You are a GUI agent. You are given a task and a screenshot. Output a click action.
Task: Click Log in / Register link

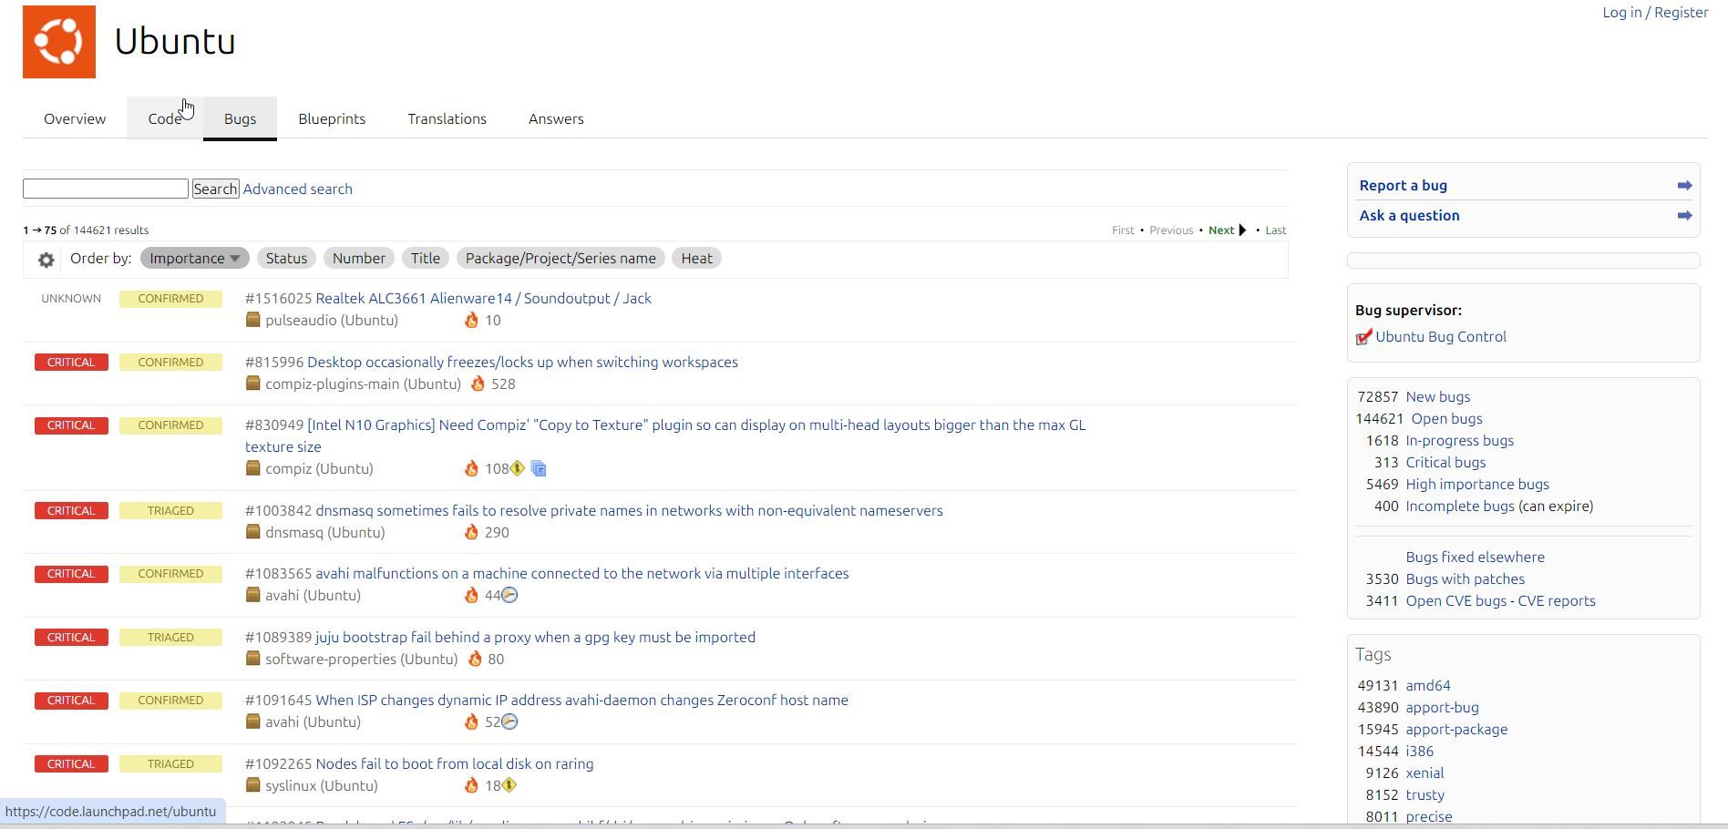point(1655,13)
